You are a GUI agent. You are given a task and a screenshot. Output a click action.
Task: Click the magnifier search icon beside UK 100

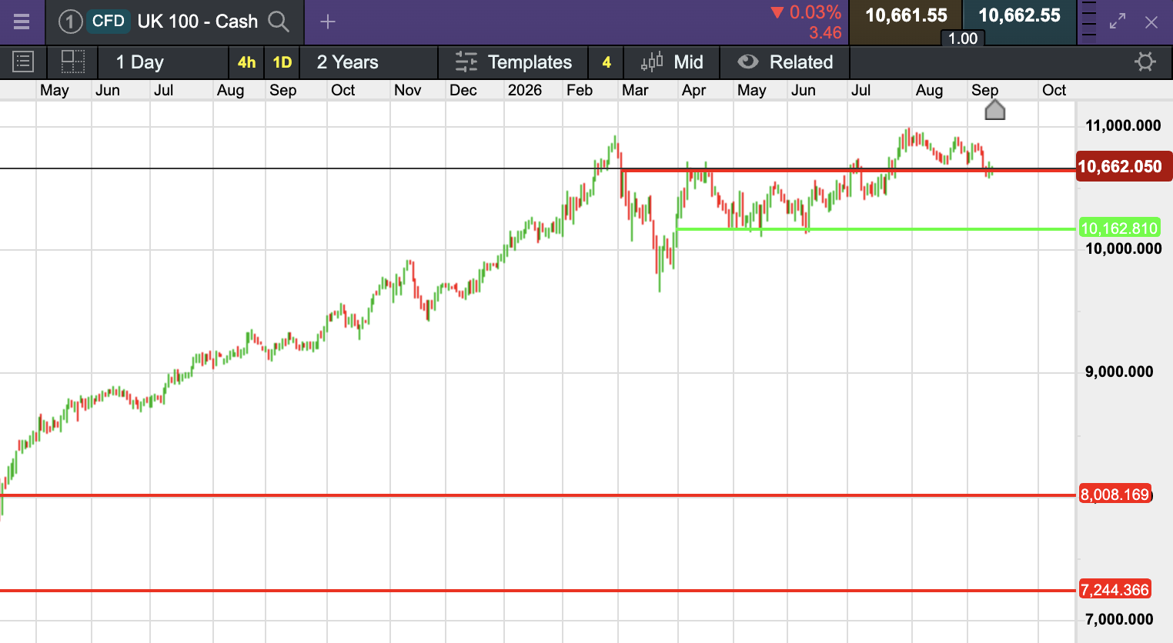(279, 22)
